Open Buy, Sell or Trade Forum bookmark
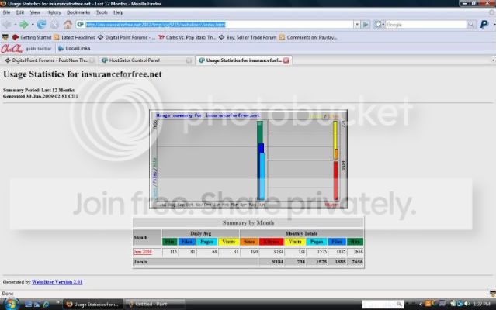This screenshot has width=496, height=310. click(x=248, y=37)
